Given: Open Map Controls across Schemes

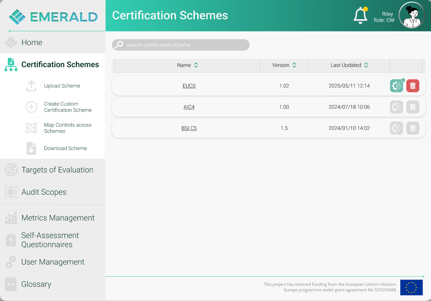Looking at the screenshot, I should coord(67,128).
